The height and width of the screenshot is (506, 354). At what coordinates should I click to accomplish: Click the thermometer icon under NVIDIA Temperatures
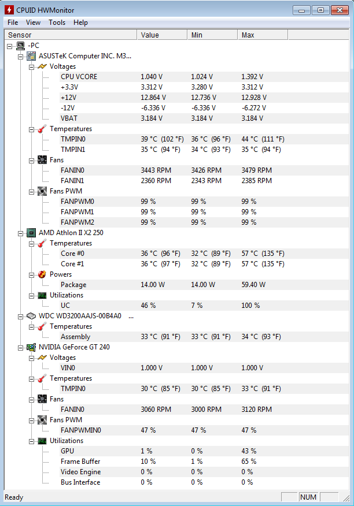pos(42,378)
